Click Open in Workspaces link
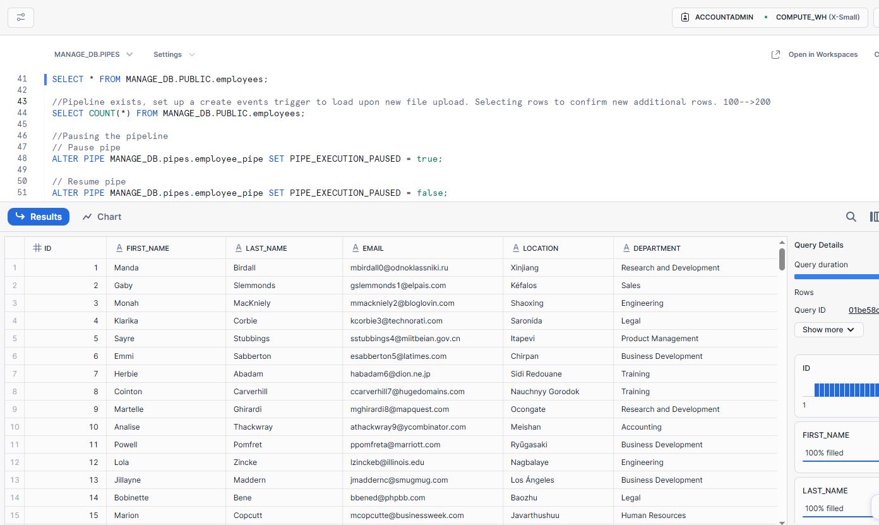879x525 pixels. (x=822, y=54)
